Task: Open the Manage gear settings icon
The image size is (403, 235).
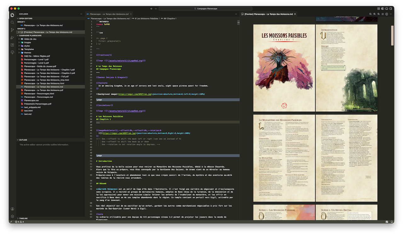Action: tap(12, 216)
